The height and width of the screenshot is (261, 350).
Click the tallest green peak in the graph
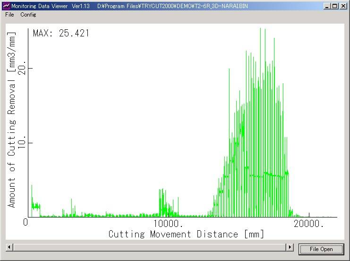(x=260, y=29)
